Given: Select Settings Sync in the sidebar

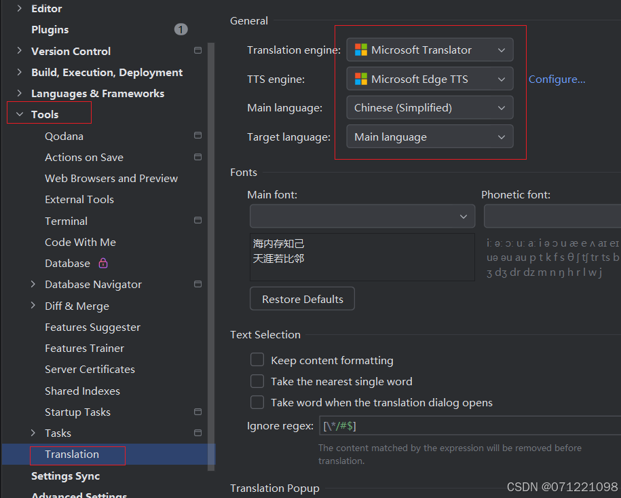Looking at the screenshot, I should [x=65, y=476].
